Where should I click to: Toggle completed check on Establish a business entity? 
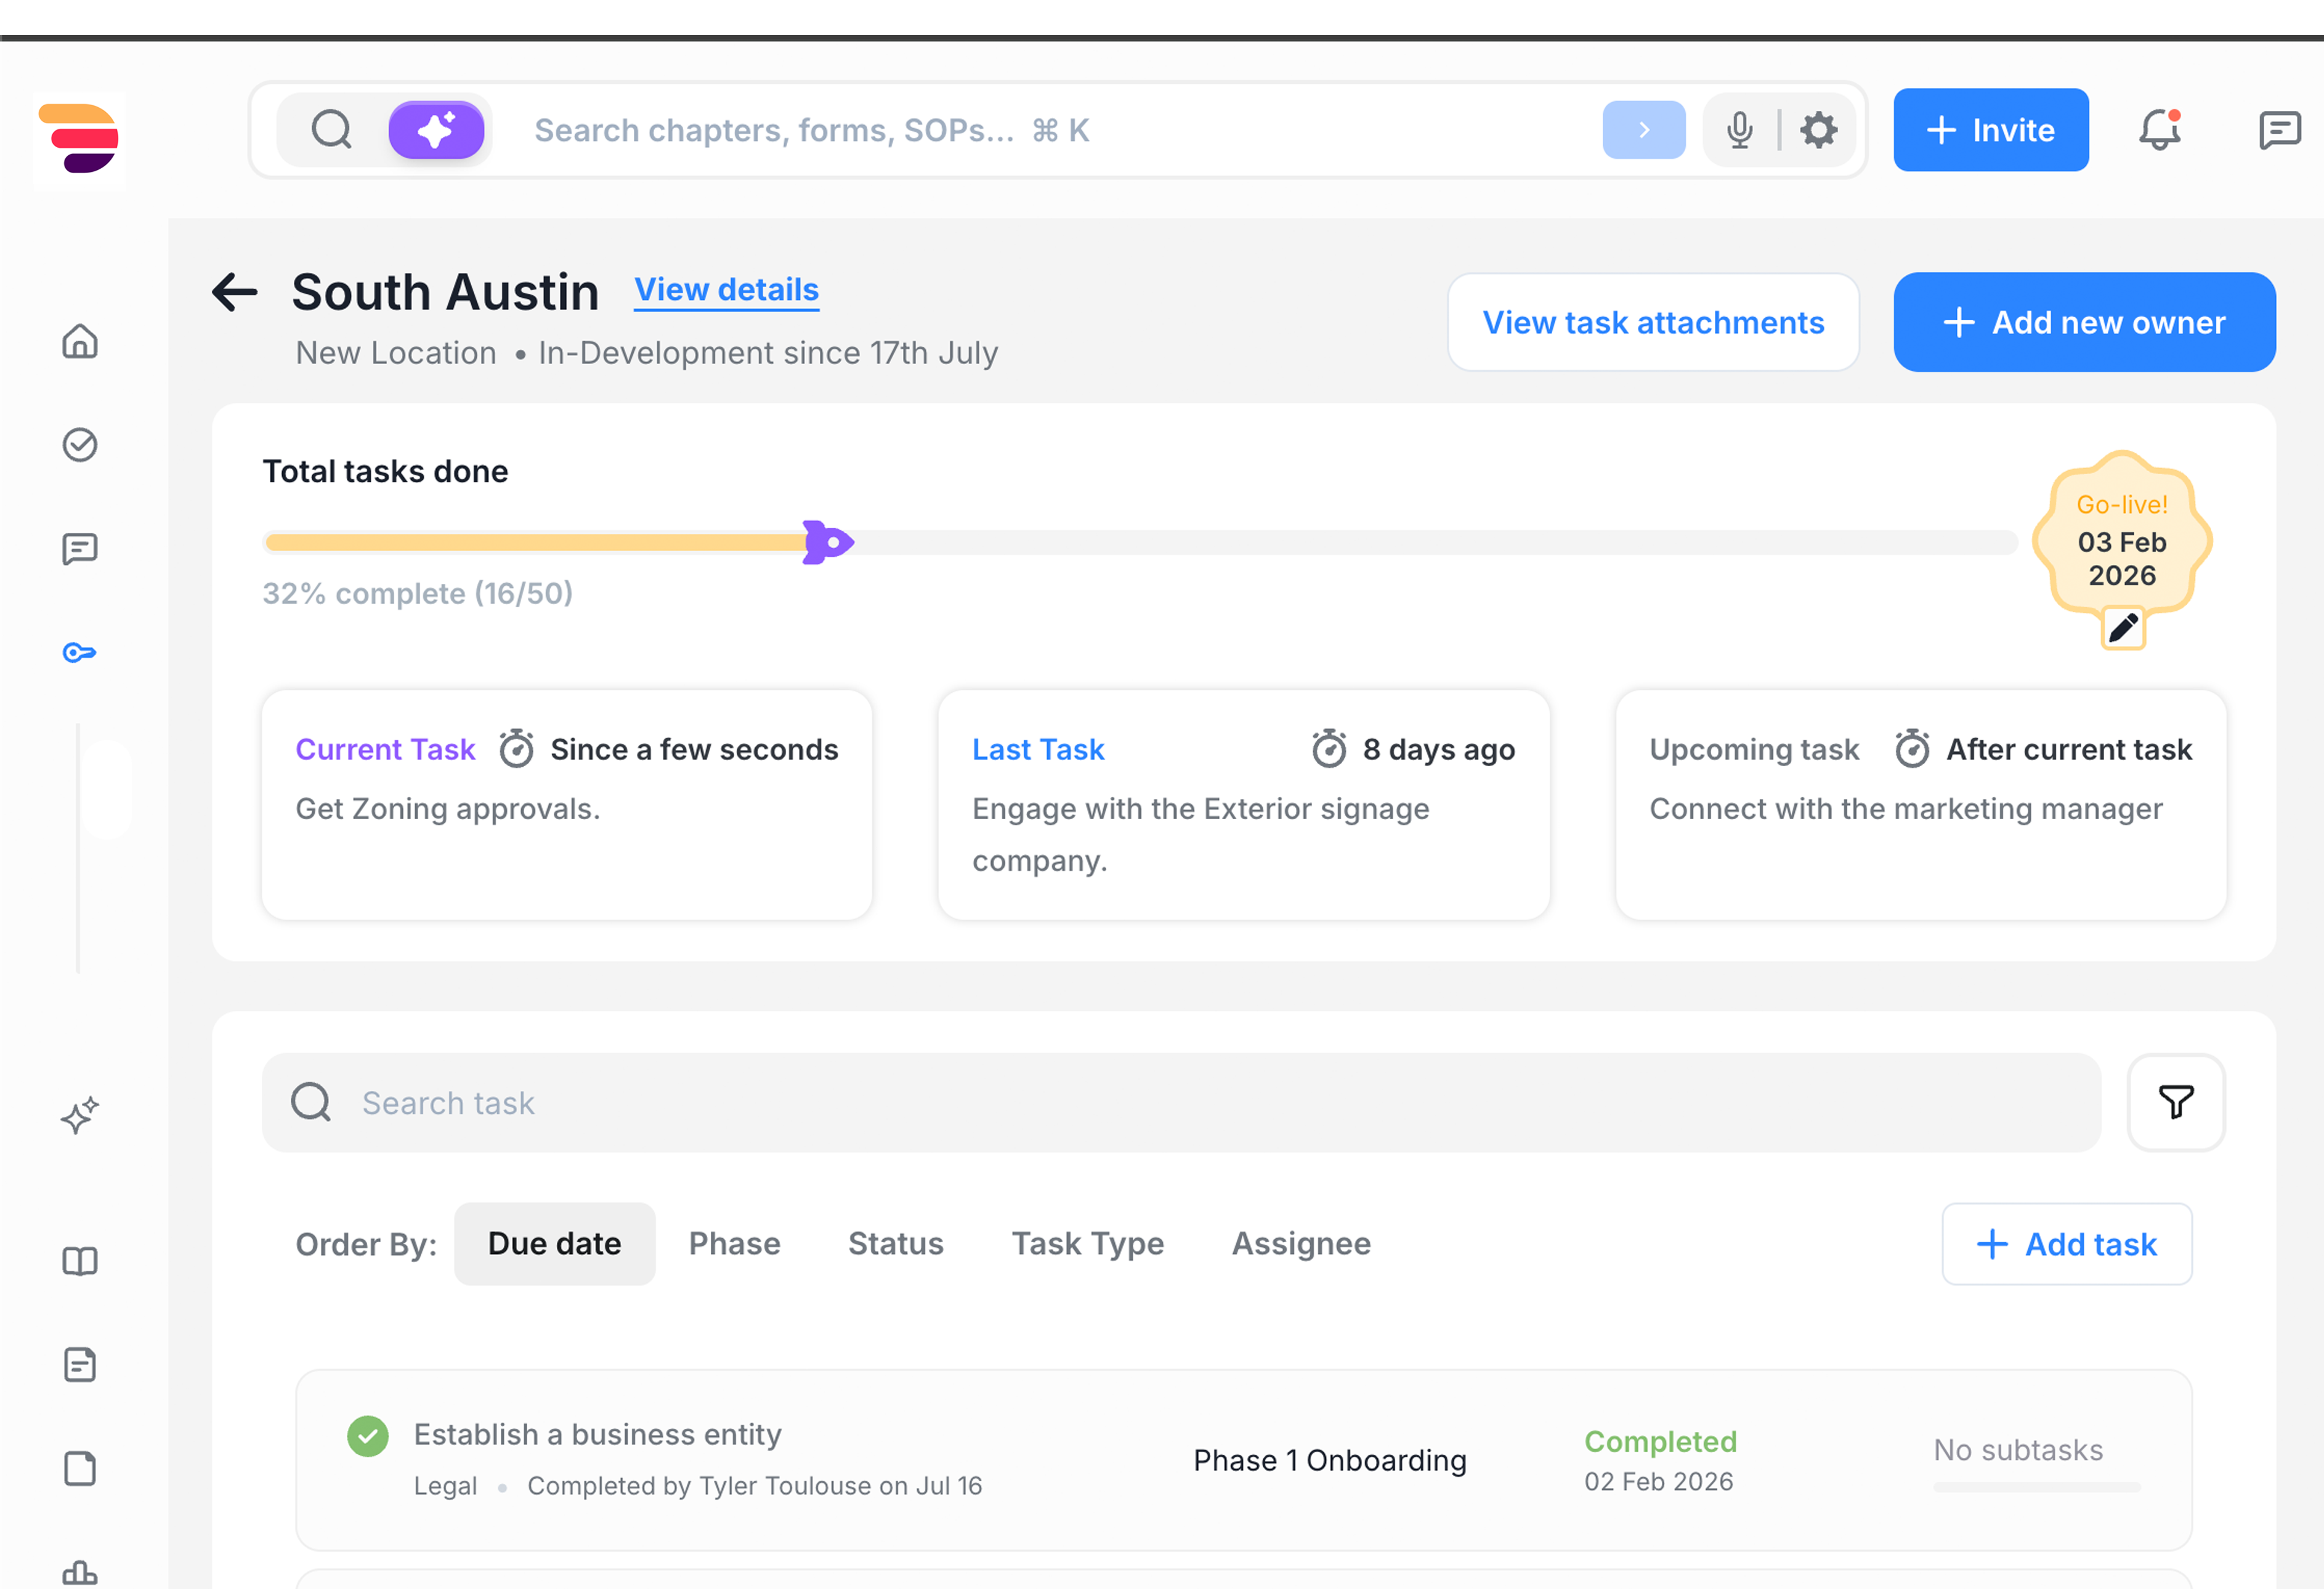[368, 1436]
